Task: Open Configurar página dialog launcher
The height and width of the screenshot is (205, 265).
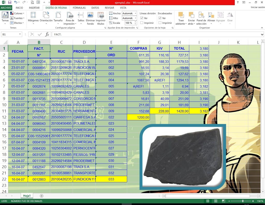Action: (x=105, y=28)
